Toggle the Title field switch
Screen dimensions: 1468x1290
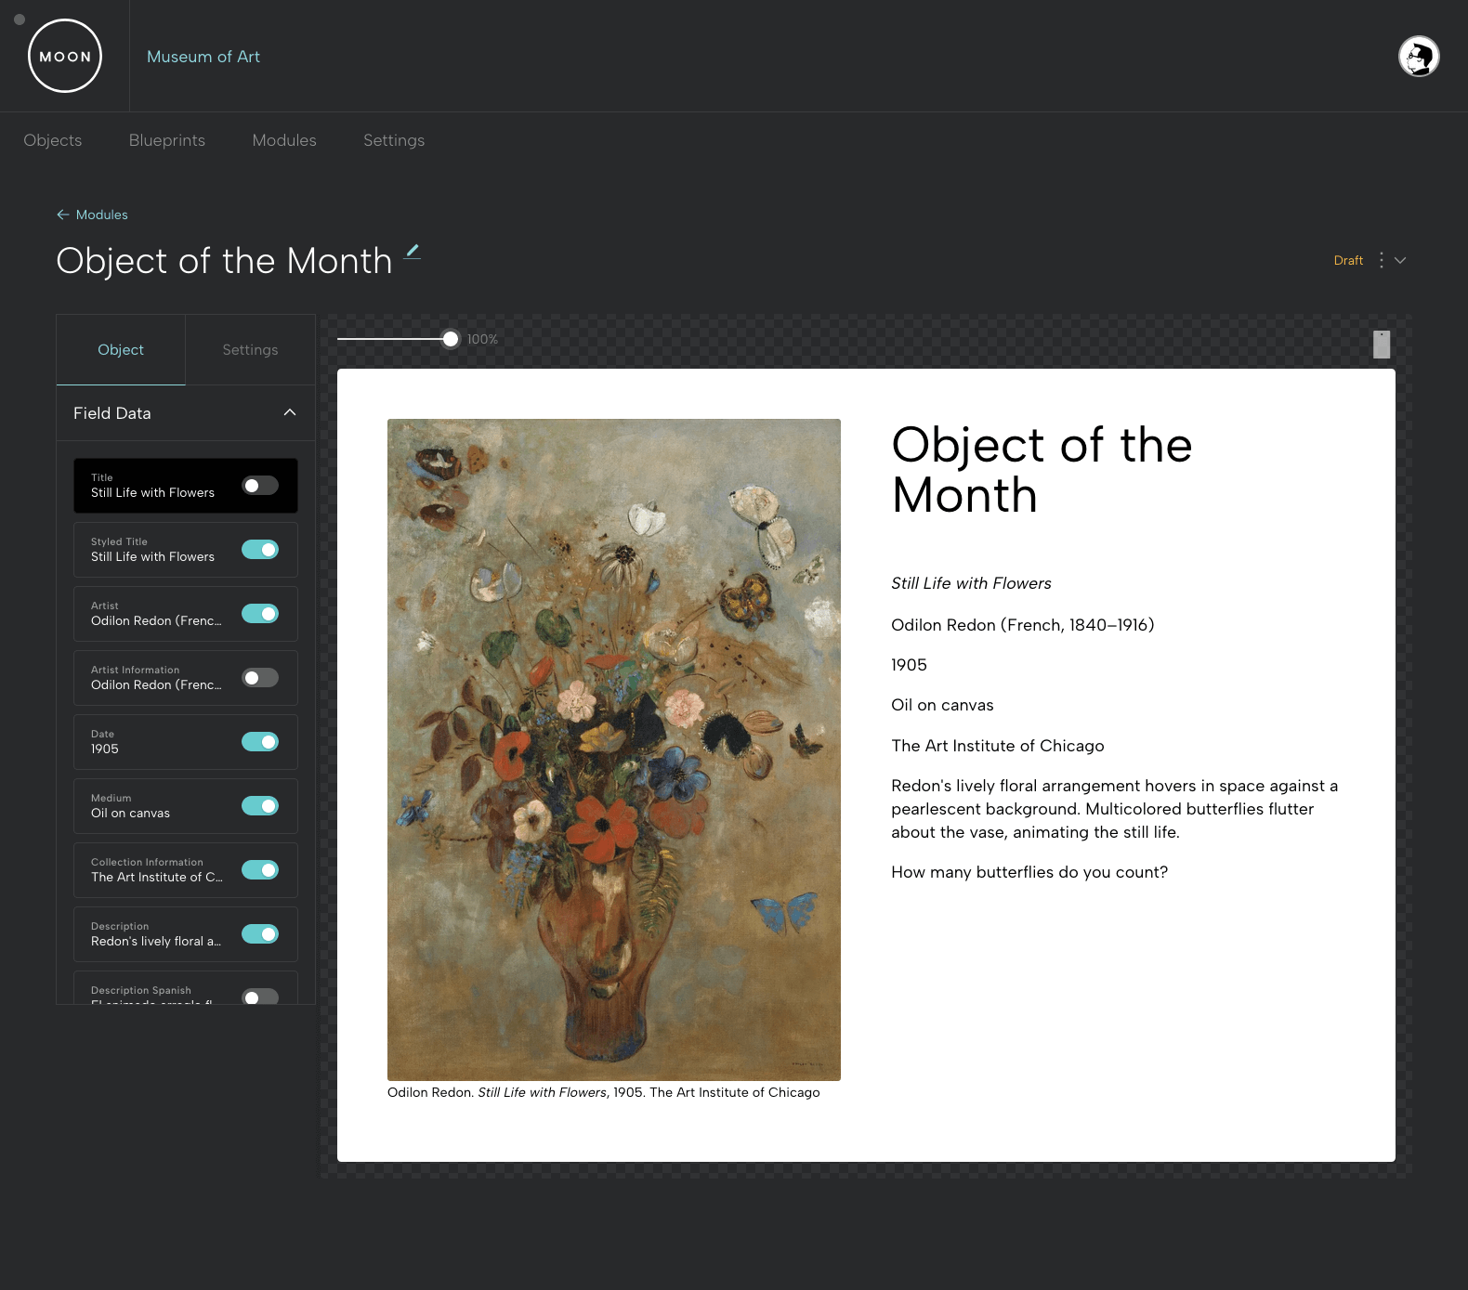pos(260,486)
